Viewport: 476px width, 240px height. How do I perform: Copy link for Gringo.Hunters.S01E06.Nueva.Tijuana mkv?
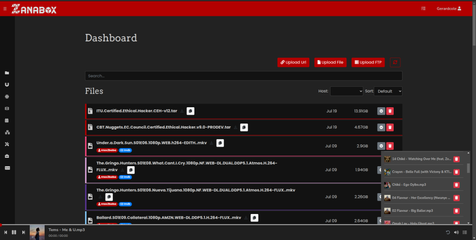point(109,197)
